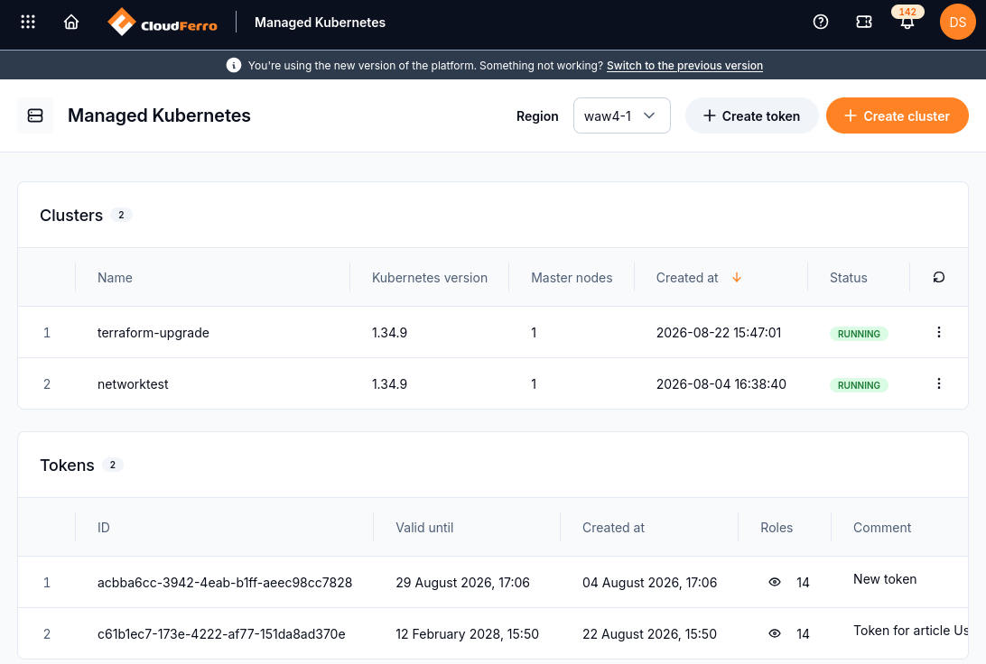This screenshot has height=664, width=986.
Task: Click version 1.34.9 of networktest
Action: pos(389,384)
